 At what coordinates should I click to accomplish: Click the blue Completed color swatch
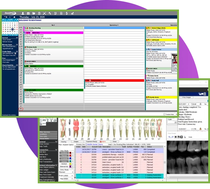tap(70, 158)
